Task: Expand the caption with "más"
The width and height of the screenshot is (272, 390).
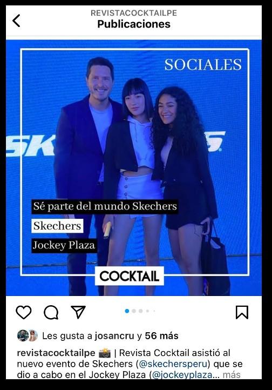Action: coord(232,374)
